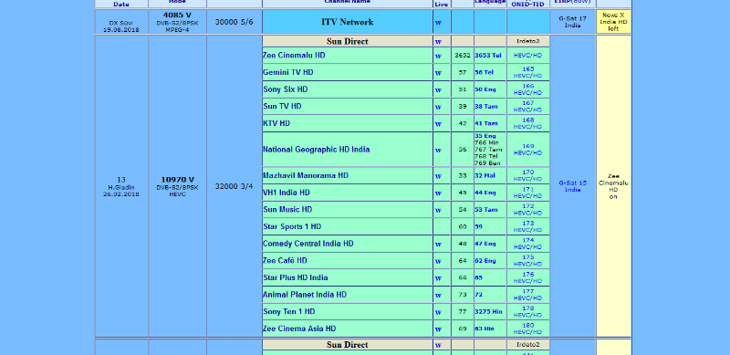Click the live stream icon for Gemini TV HD
This screenshot has width=730, height=355.
pyautogui.click(x=438, y=73)
